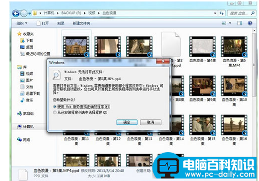
Task: Select the file labeled 血色浪漫 - 第14集
Action: click(171, 141)
